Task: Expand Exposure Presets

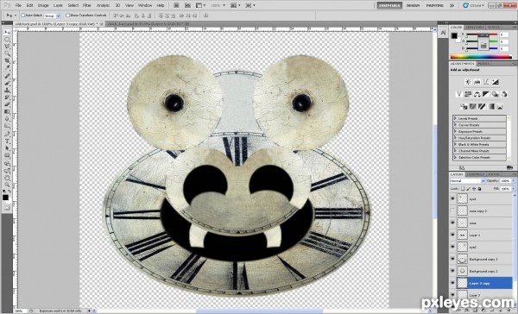Action: pyautogui.click(x=455, y=131)
